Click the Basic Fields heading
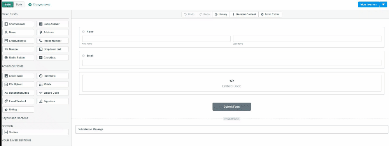 pos(10,14)
